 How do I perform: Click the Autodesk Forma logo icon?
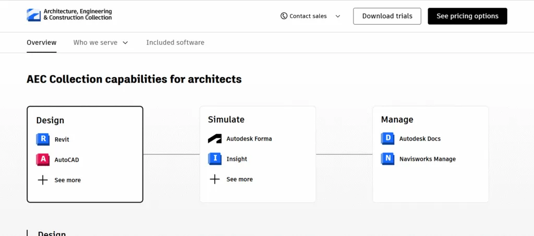pyautogui.click(x=215, y=139)
